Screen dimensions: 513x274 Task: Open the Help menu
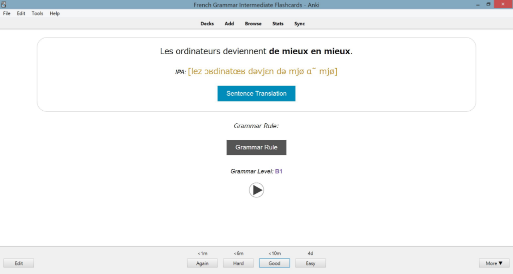point(55,14)
